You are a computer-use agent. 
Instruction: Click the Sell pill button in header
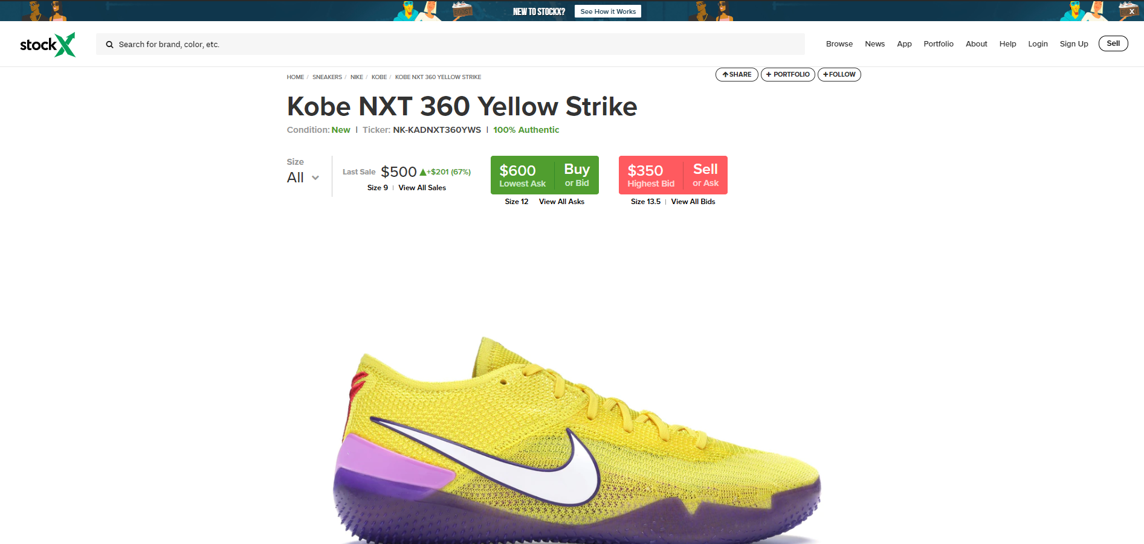(1113, 43)
